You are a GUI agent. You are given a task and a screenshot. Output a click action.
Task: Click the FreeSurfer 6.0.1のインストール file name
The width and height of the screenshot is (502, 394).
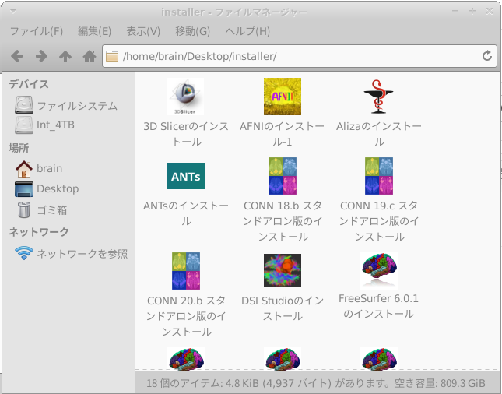379,306
